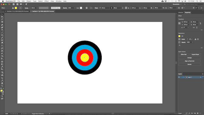
Task: Select the Type tool
Action: coord(2,30)
